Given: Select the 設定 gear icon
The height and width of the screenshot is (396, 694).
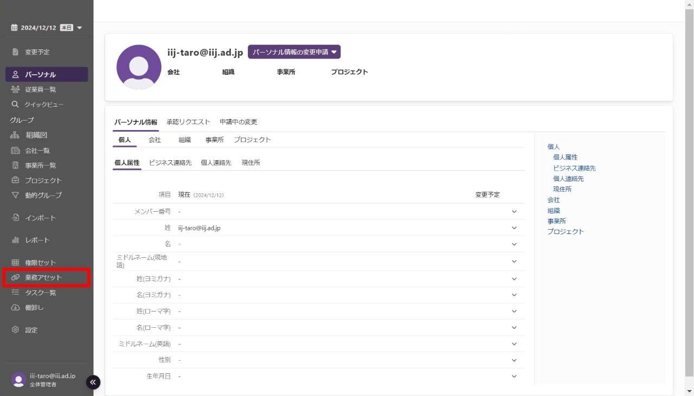Looking at the screenshot, I should (x=15, y=330).
